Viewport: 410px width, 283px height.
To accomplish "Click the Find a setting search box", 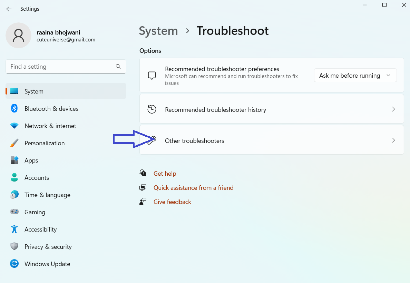I will 60,67.
